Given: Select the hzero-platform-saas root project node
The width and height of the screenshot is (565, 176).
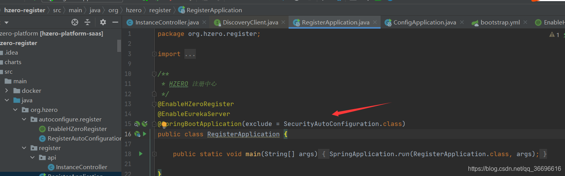Looking at the screenshot, I should 52,34.
